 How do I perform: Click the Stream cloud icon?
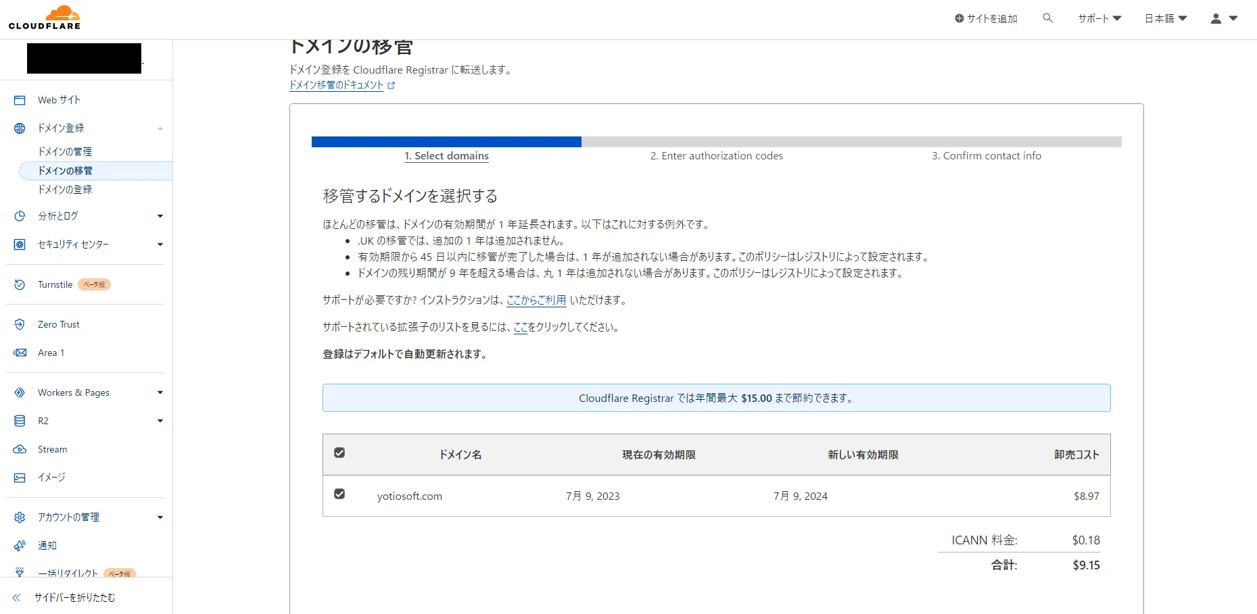(x=20, y=450)
